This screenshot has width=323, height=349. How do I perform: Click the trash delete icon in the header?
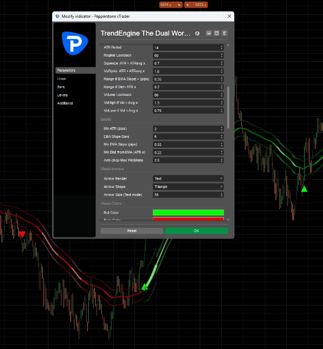coord(224,33)
